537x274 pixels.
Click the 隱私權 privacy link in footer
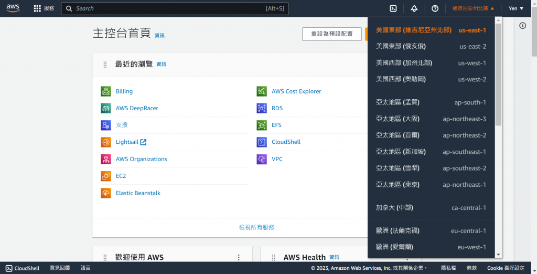coord(448,268)
